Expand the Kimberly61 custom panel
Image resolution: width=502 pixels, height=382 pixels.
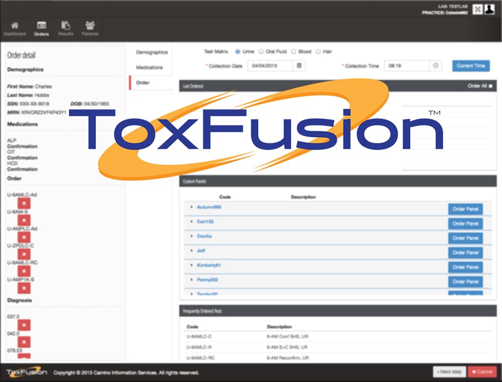pyautogui.click(x=191, y=265)
